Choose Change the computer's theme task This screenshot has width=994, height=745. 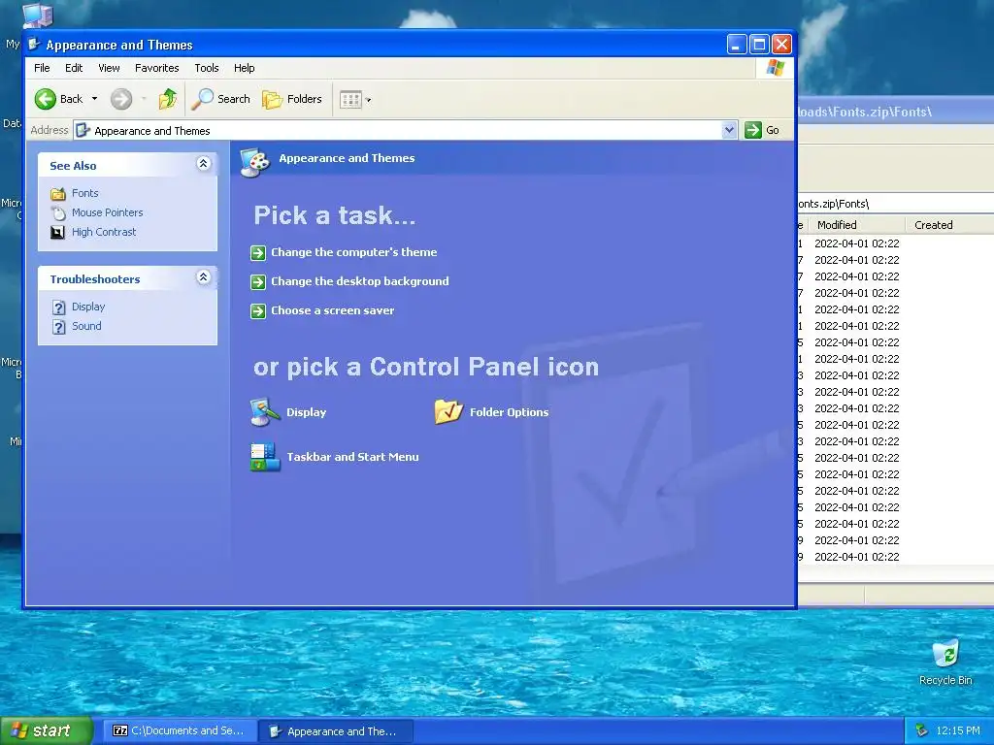coord(353,252)
